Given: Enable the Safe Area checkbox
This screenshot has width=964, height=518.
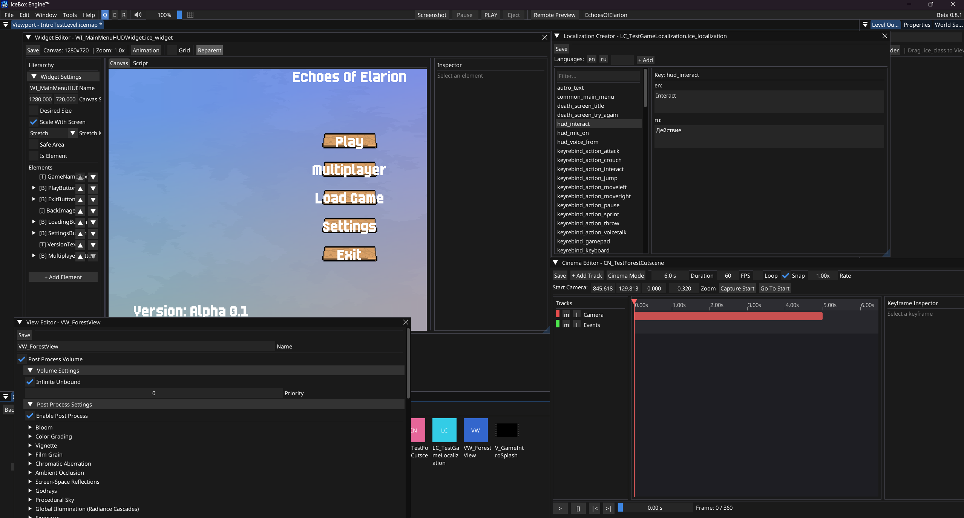Looking at the screenshot, I should [34, 144].
